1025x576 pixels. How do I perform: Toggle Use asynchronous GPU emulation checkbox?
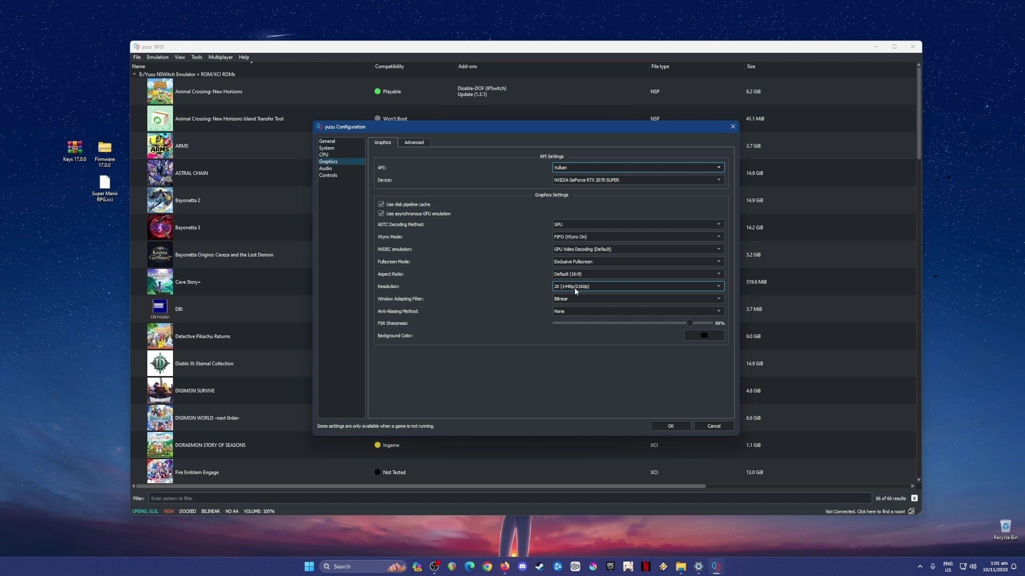pos(381,213)
